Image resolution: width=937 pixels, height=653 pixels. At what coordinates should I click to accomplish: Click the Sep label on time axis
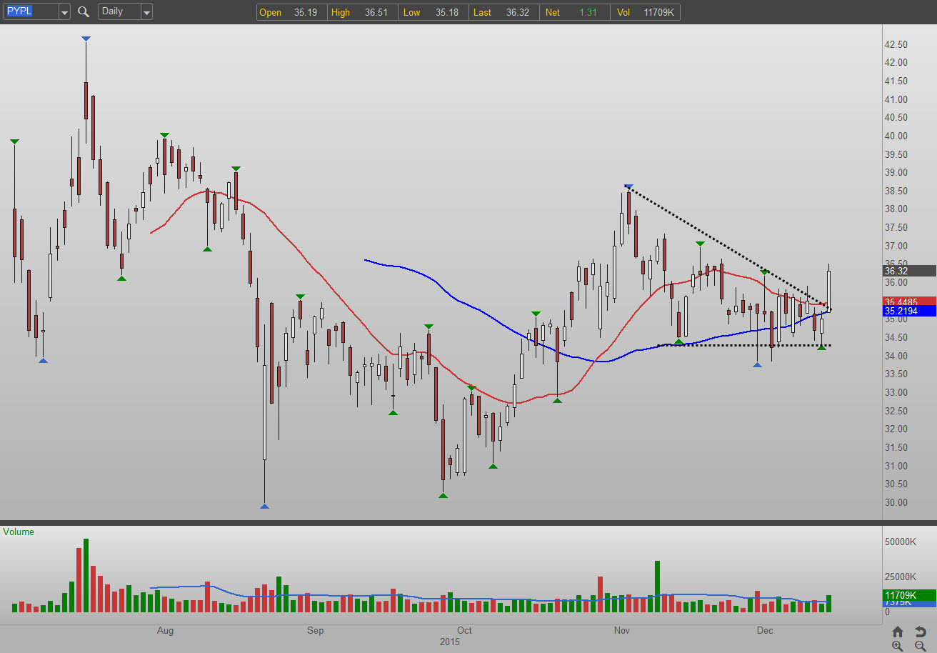click(315, 631)
